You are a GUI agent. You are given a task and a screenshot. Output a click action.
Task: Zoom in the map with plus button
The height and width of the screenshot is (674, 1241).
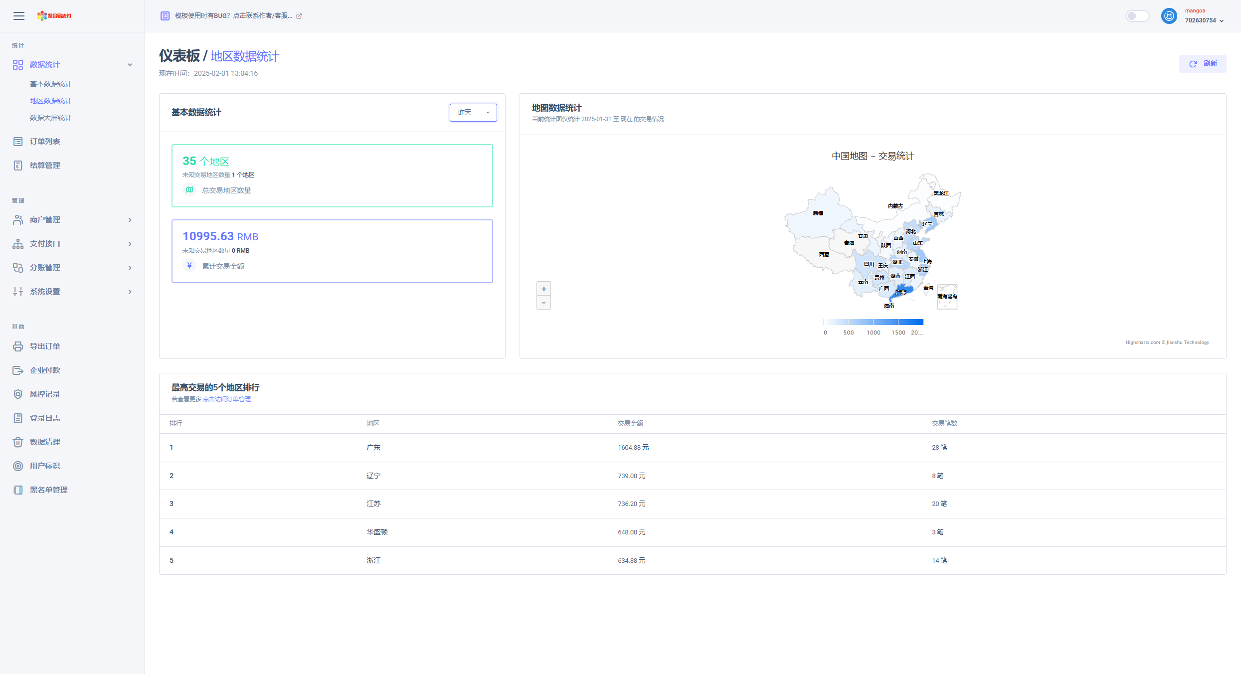(x=543, y=289)
